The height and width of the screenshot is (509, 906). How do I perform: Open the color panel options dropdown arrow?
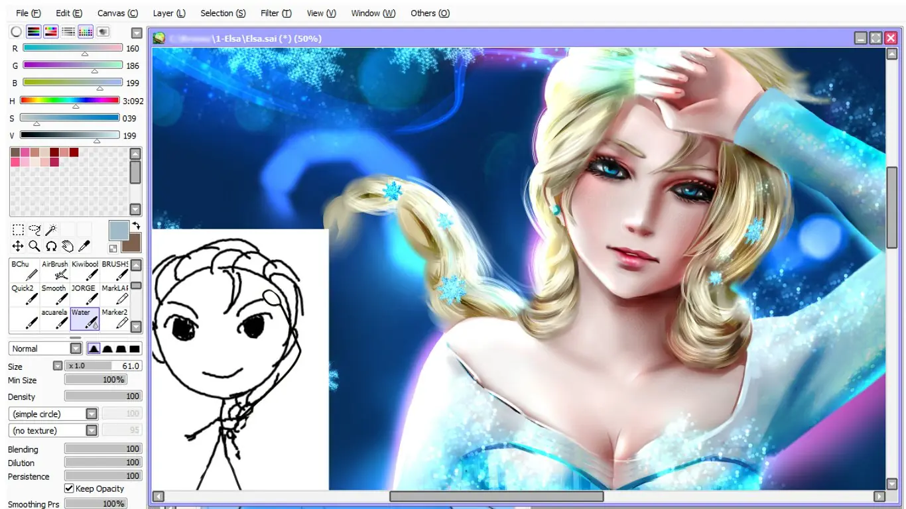(137, 33)
